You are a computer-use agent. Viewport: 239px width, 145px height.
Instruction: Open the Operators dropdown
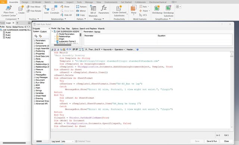click(119, 50)
